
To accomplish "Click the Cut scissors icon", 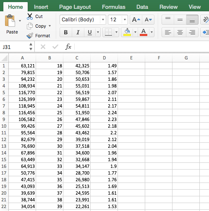I will click(30, 16).
